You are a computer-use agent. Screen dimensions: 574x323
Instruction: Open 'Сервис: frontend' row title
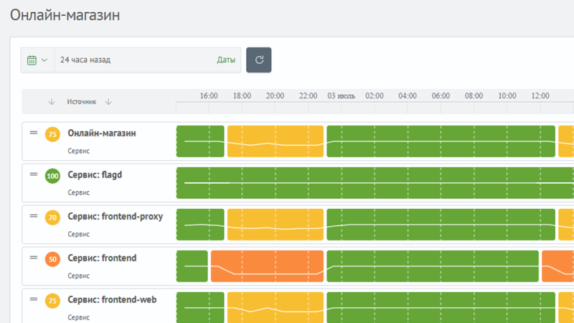102,258
